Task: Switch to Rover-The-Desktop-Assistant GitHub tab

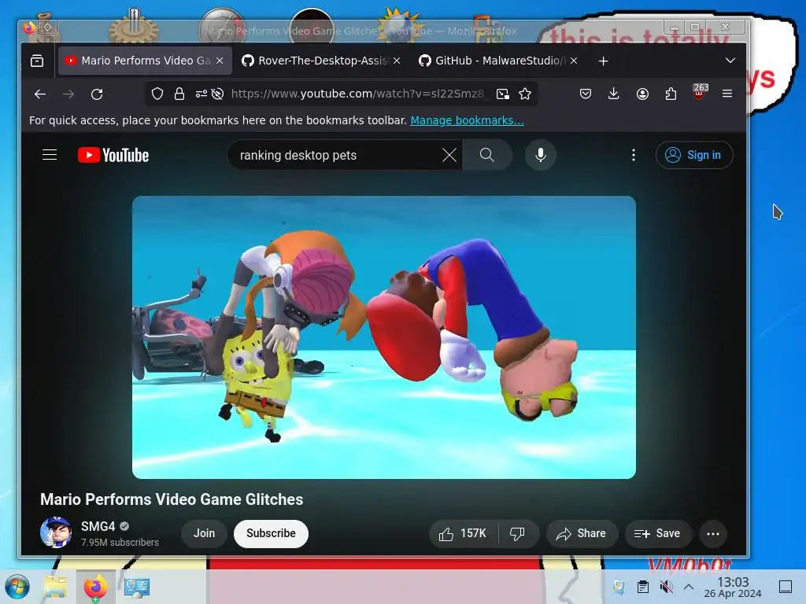Action: [322, 61]
